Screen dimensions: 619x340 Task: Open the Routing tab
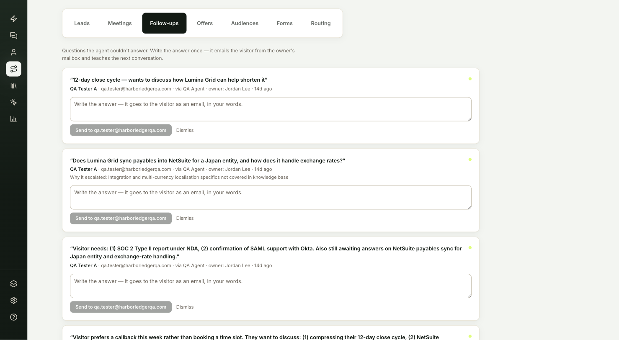(x=321, y=23)
